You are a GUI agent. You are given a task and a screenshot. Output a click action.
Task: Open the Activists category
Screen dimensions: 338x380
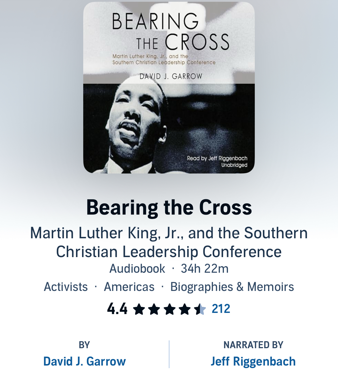(66, 287)
